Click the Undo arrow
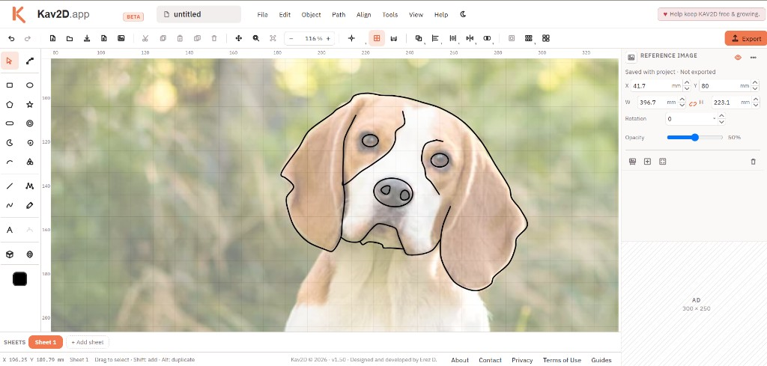The width and height of the screenshot is (767, 366). tap(12, 38)
